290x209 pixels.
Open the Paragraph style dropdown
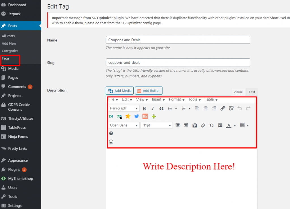(124, 108)
